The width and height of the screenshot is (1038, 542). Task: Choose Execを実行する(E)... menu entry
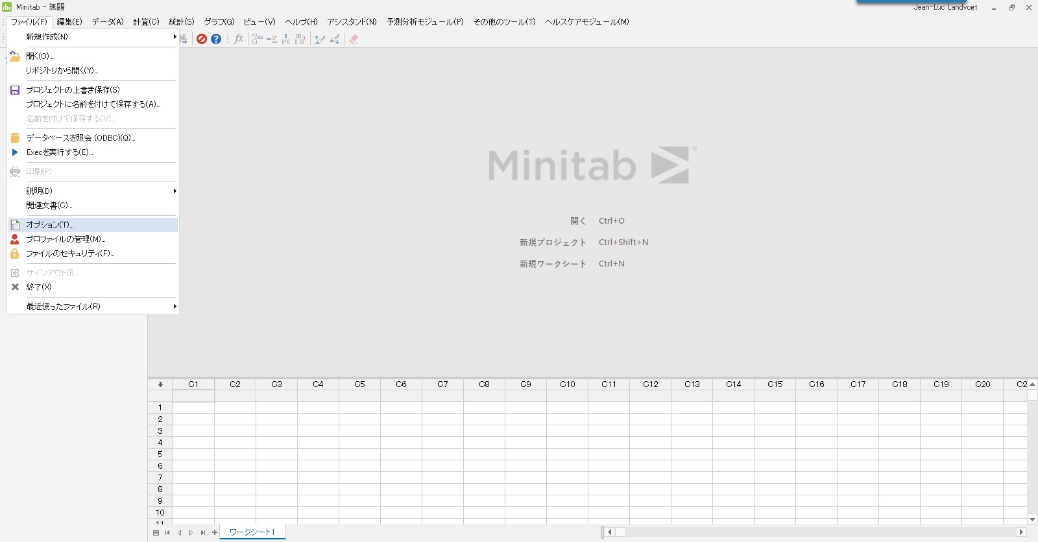(x=93, y=152)
